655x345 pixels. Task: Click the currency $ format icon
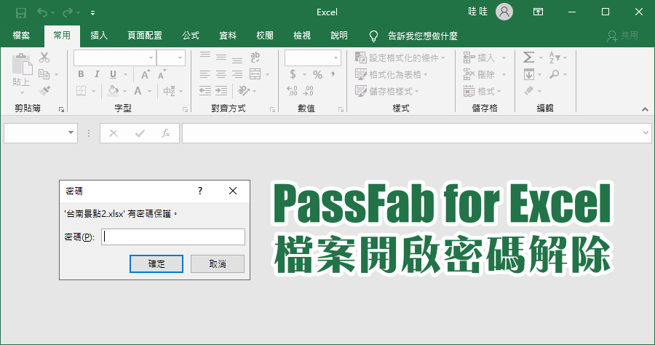[293, 74]
